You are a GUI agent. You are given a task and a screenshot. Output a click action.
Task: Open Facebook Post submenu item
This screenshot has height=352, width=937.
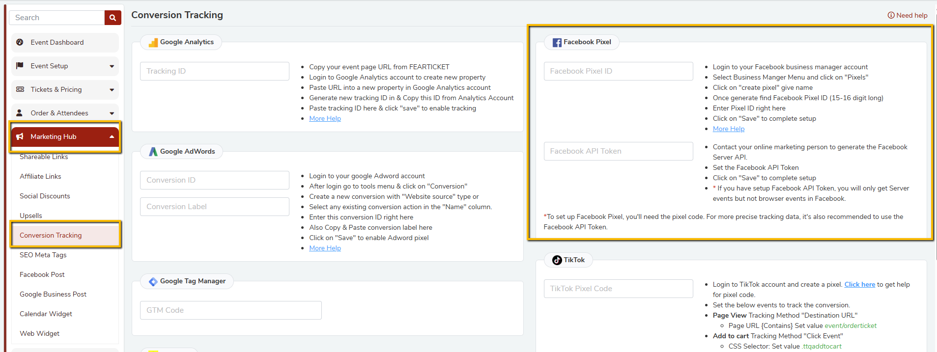(x=42, y=274)
